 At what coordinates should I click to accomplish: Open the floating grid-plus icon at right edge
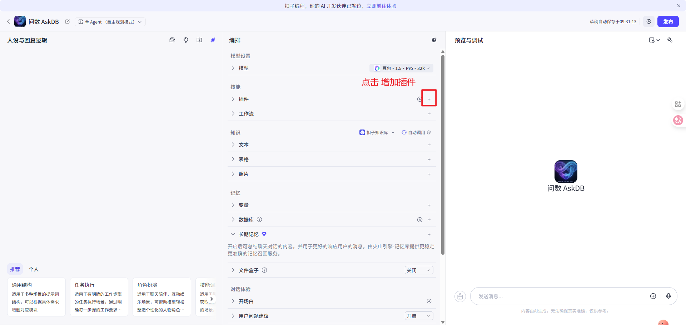pyautogui.click(x=678, y=104)
